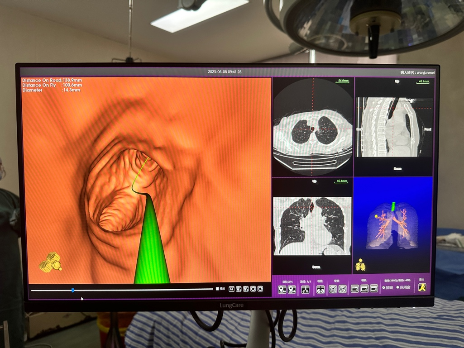Screen dimensions: 464x348
Task: Click the X4 speed button
Action: (231, 289)
